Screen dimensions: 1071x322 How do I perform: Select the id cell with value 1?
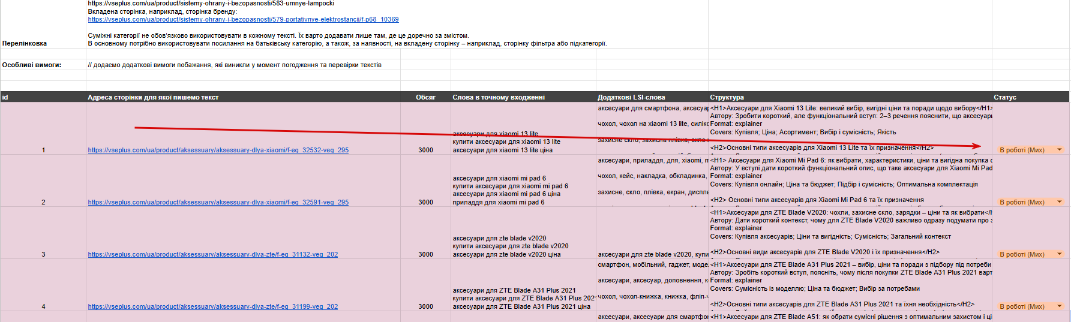pyautogui.click(x=43, y=128)
